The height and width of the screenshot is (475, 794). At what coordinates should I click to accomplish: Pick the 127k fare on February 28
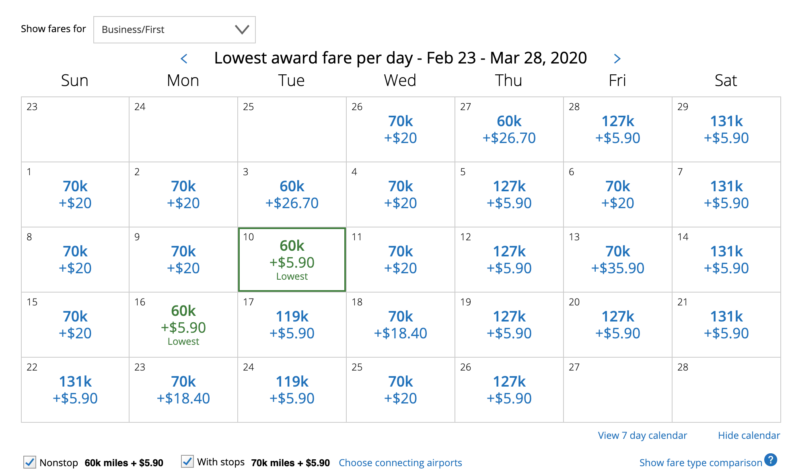click(617, 129)
